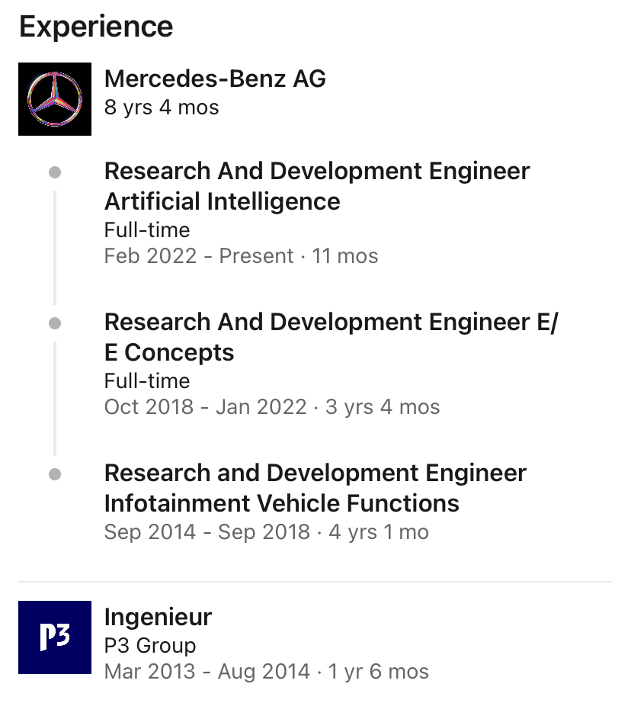Click the 8 yrs 4 mos tenure text
The height and width of the screenshot is (703, 631).
[x=162, y=108]
